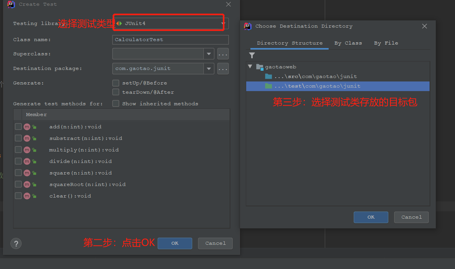
Task: Switch to the By File tab
Action: (386, 43)
